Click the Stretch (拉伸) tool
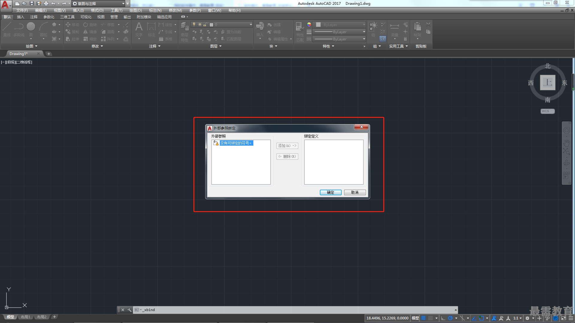This screenshot has width=575, height=323. [72, 39]
